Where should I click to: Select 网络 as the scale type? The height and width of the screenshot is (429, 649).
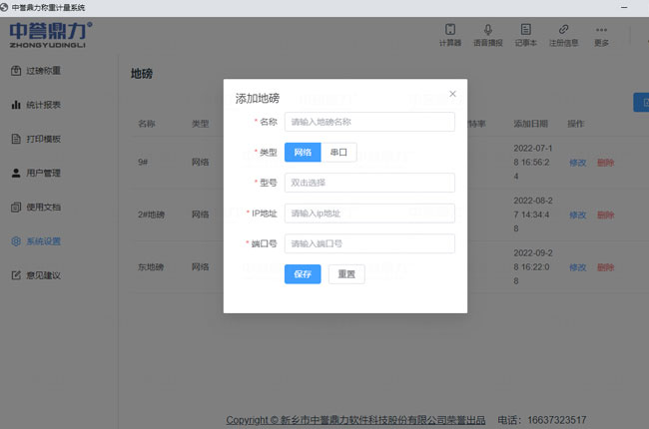(x=303, y=153)
